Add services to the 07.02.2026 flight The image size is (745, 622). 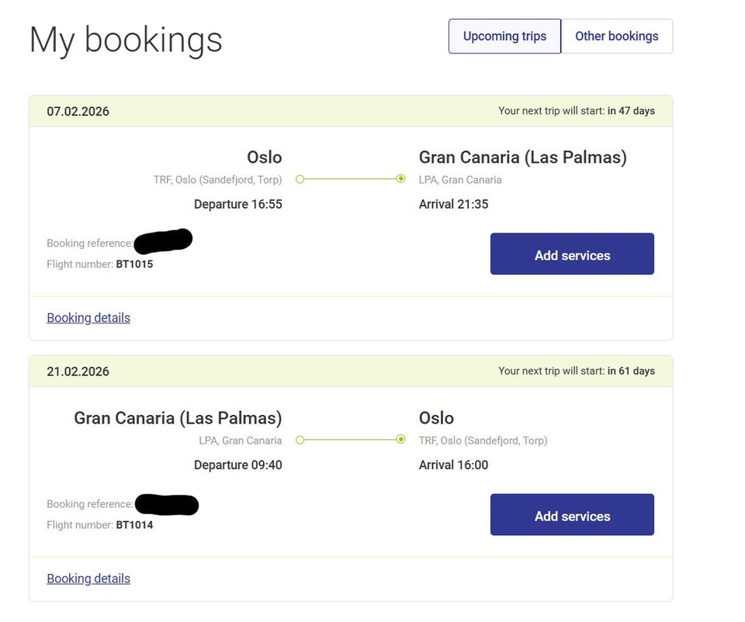pos(572,254)
